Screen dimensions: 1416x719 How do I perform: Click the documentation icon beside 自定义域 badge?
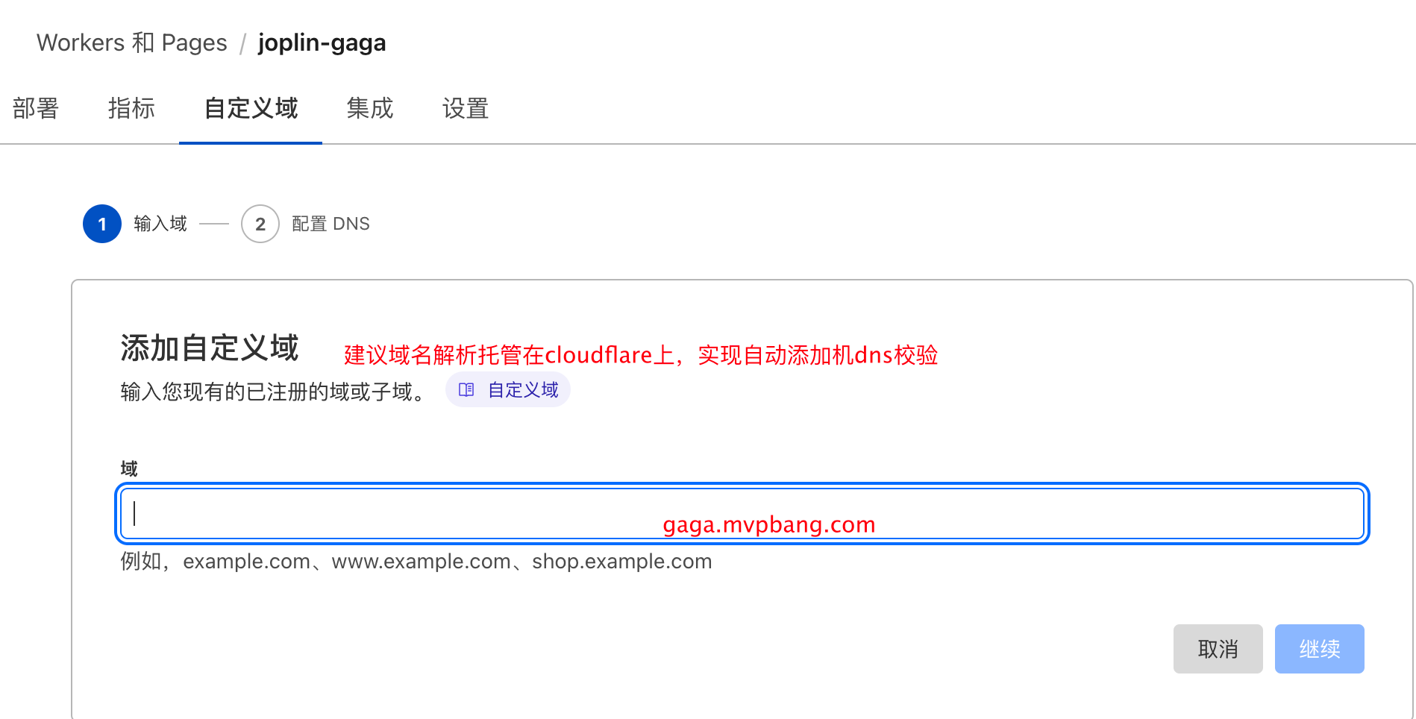tap(466, 389)
